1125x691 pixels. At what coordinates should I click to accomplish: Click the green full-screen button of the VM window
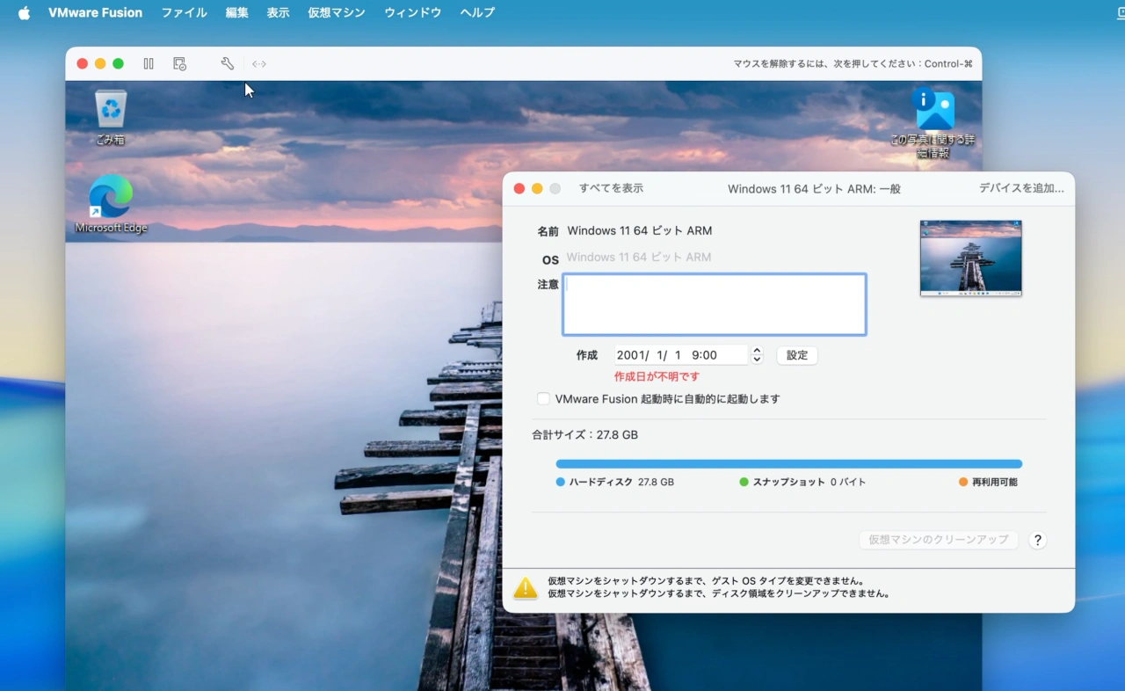(x=119, y=63)
